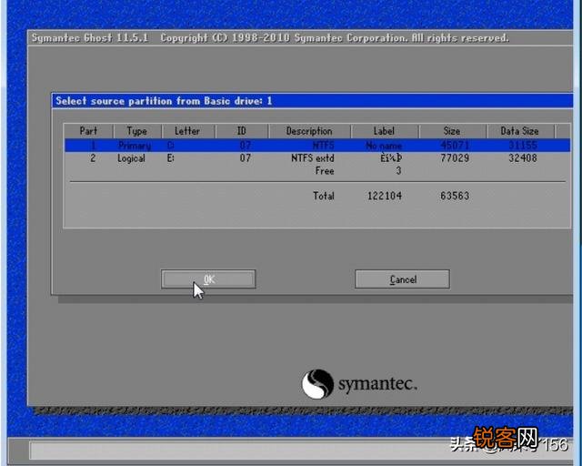The image size is (582, 466).
Task: Click the 45071 size in partition 1
Action: 455,146
